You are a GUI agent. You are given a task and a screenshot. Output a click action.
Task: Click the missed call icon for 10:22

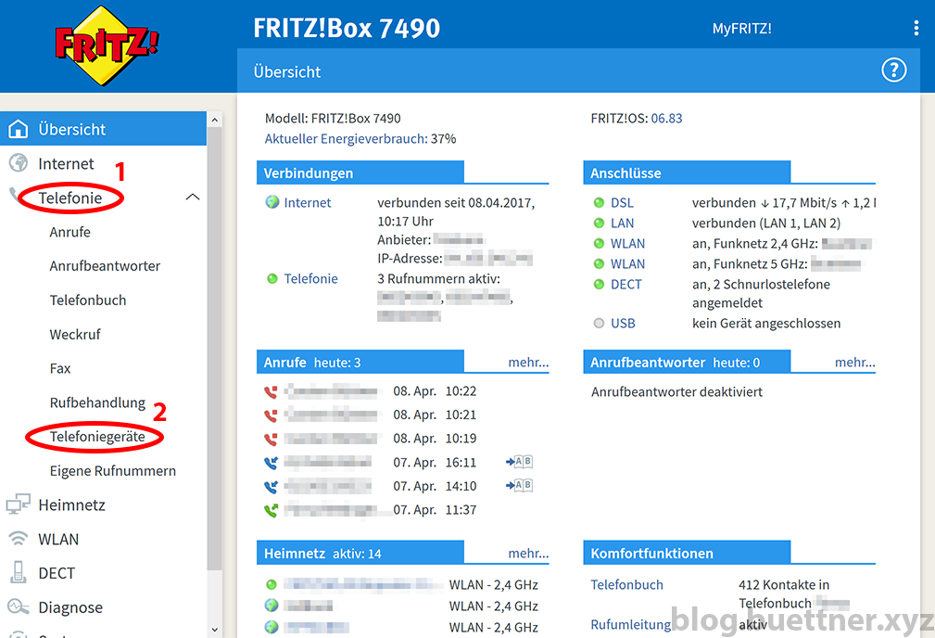pos(271,392)
